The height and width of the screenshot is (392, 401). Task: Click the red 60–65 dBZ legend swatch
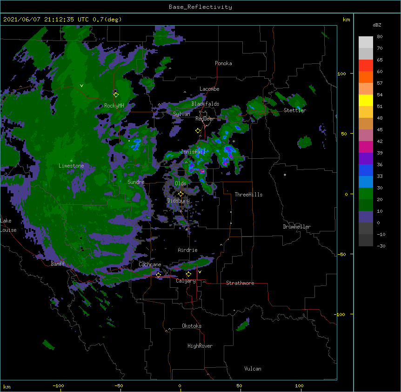click(x=366, y=66)
